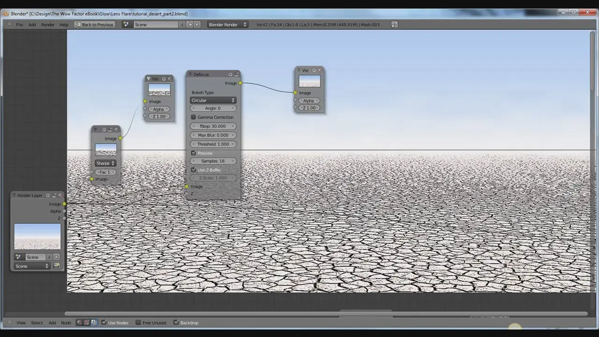Click the render button in Render Layer node
This screenshot has height=337, width=599.
[56, 266]
